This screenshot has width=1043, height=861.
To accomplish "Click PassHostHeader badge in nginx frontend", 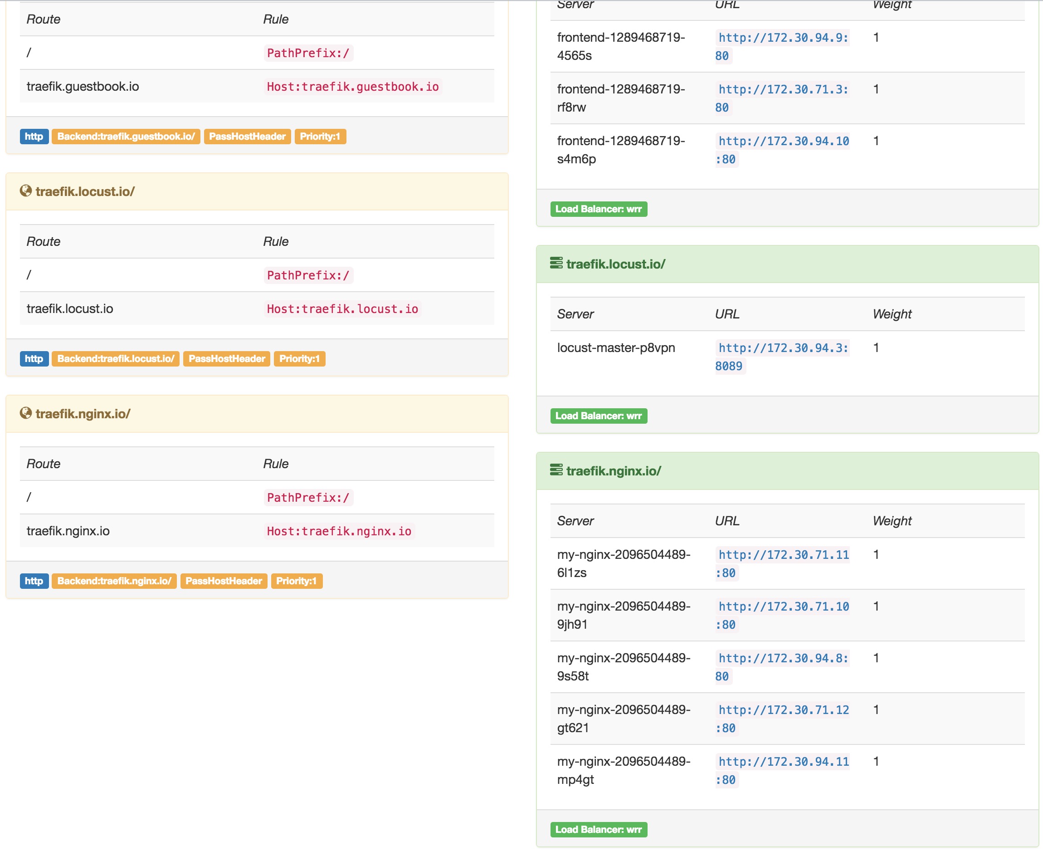I will click(x=224, y=581).
